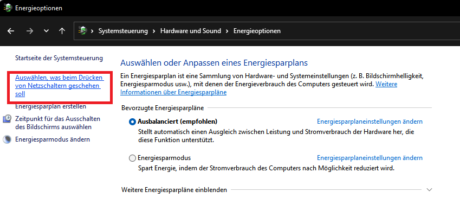
Task: Select the Ausbalanciert (empfohlen) radio button
Action: (132, 122)
